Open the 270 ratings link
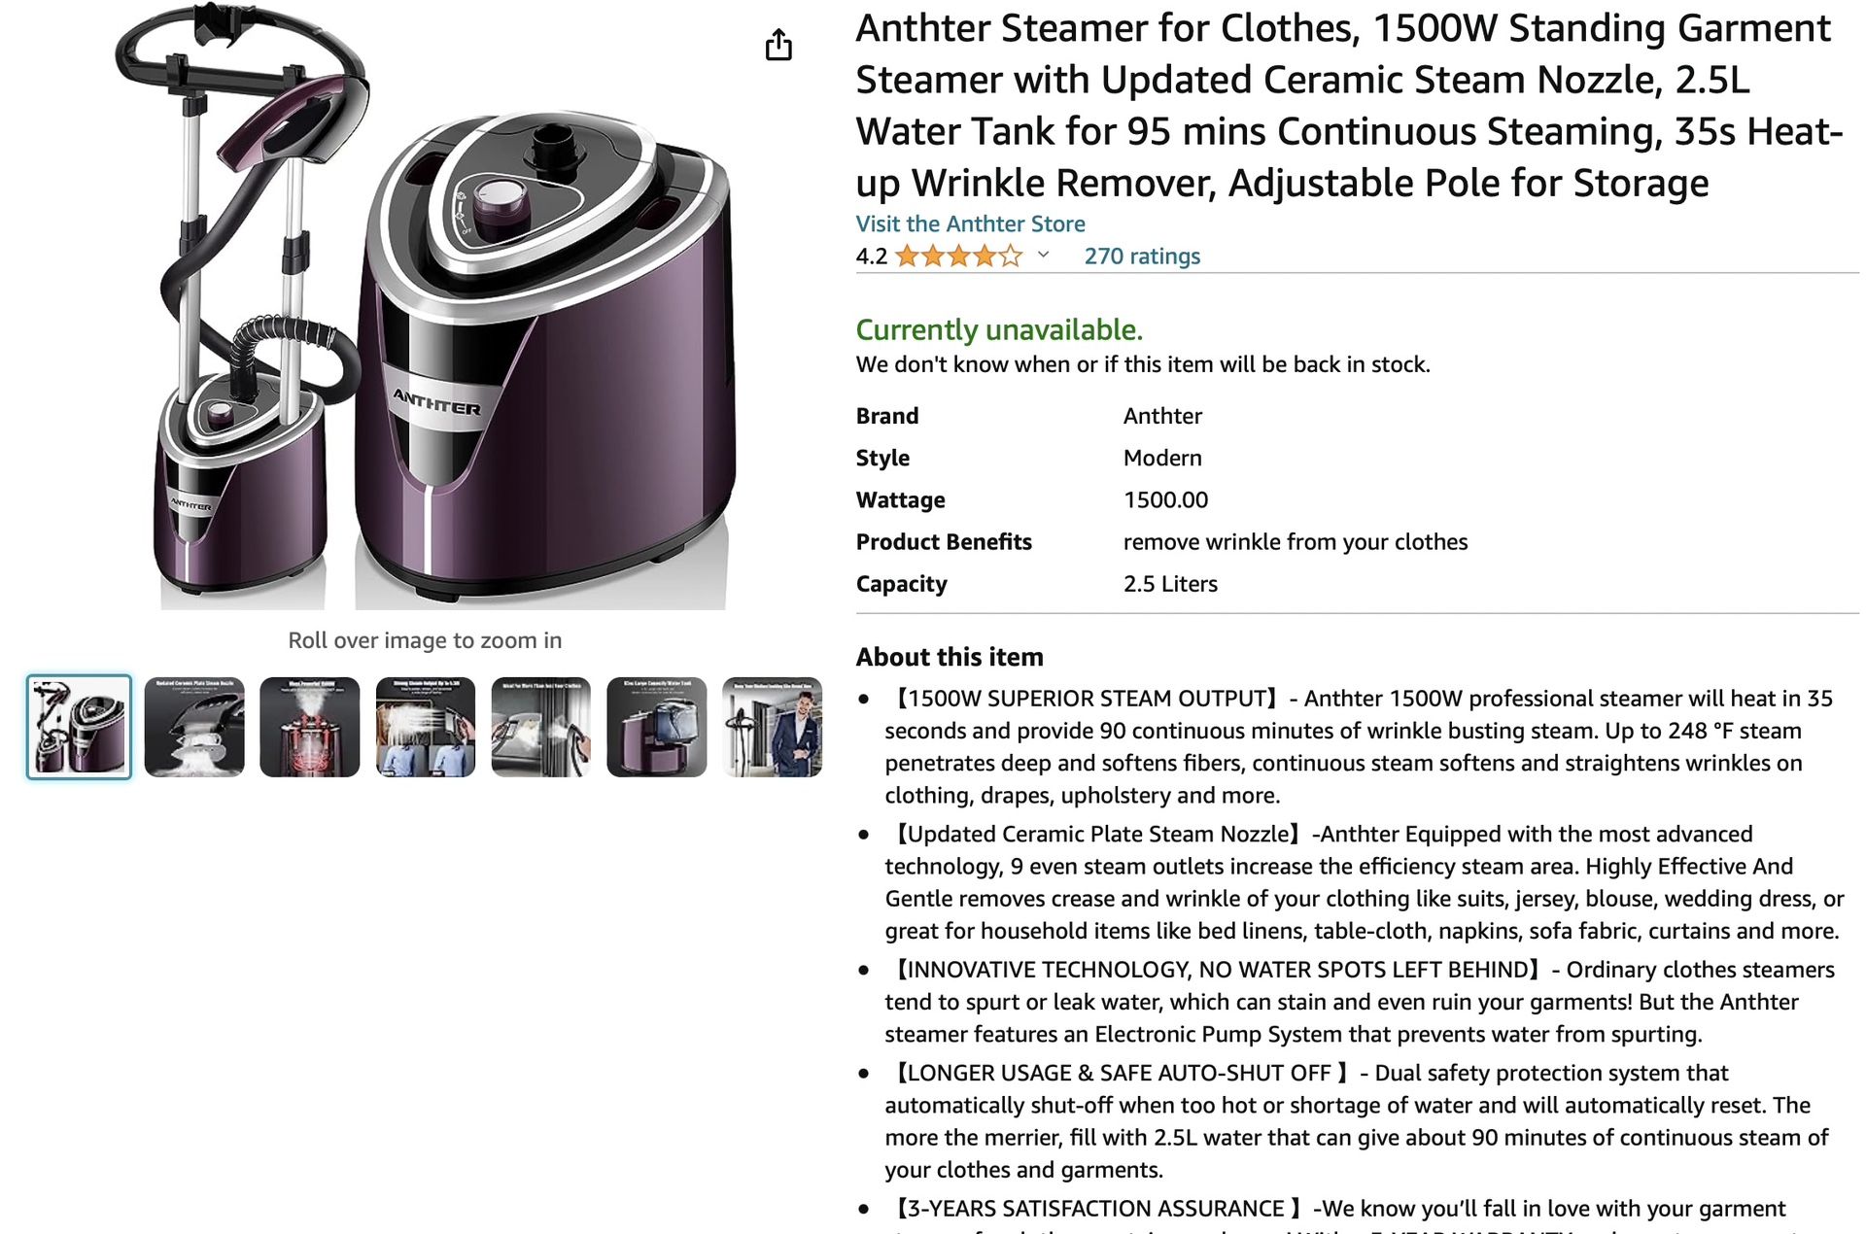The width and height of the screenshot is (1866, 1234). point(1143,256)
